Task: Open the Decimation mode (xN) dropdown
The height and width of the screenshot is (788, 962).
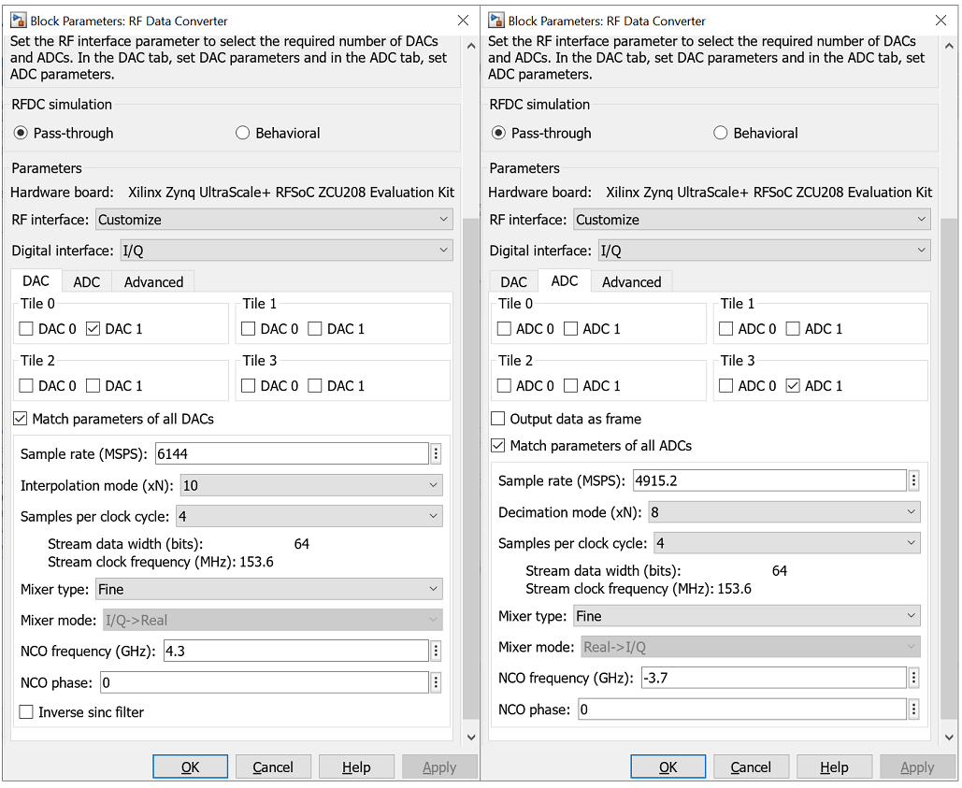Action: pos(783,512)
